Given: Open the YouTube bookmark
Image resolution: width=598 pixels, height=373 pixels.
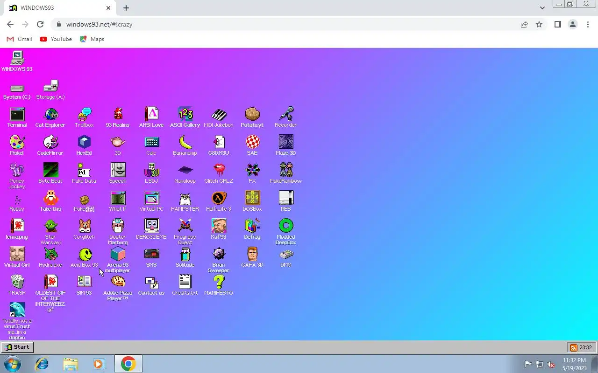Looking at the screenshot, I should 56,39.
